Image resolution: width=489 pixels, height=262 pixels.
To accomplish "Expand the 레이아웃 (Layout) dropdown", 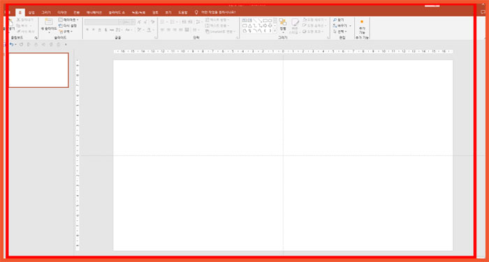I will pyautogui.click(x=68, y=20).
